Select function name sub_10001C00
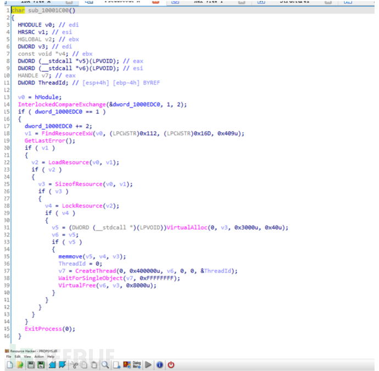The image size is (379, 371). click(48, 10)
